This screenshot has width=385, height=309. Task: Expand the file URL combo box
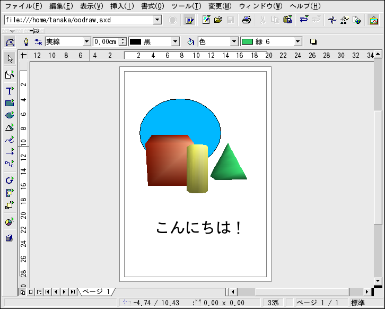(157, 20)
